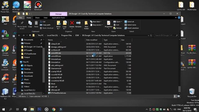This screenshot has width=199, height=112.
Task: Click GSM in the address breadcrumb
Action: 77,35
